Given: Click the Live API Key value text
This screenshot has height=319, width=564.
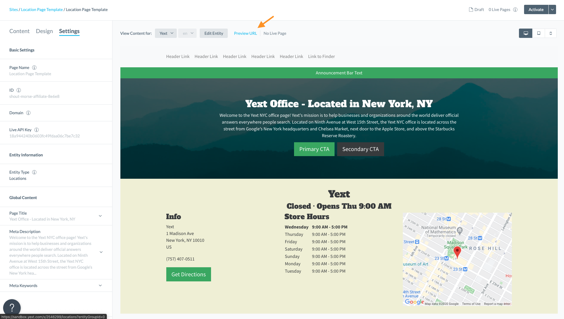Looking at the screenshot, I should coord(44,136).
